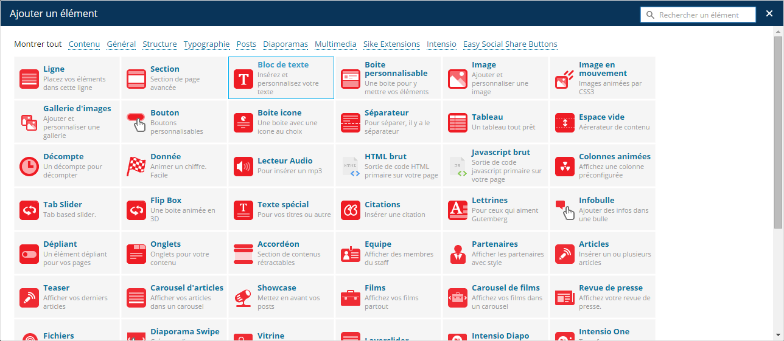The image size is (784, 341).
Task: Click the Vitrine element title
Action: pos(271,336)
